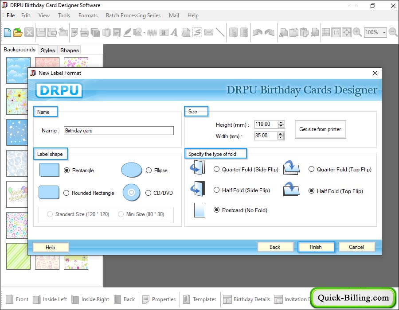Click the Fit to window icon
This screenshot has width=399, height=310.
click(x=347, y=32)
